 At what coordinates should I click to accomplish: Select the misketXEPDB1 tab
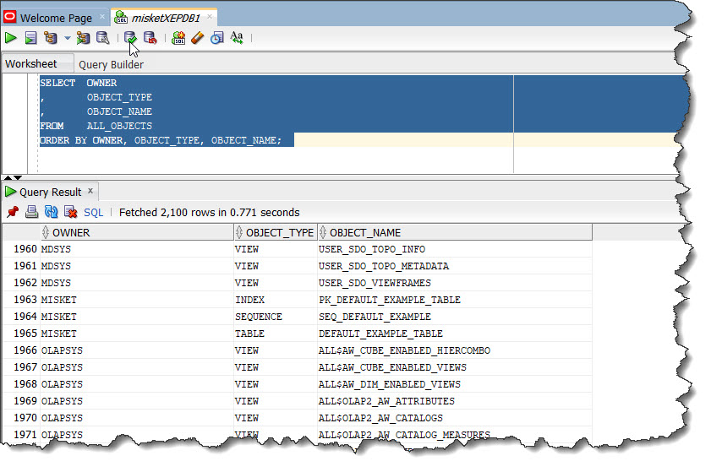point(166,18)
